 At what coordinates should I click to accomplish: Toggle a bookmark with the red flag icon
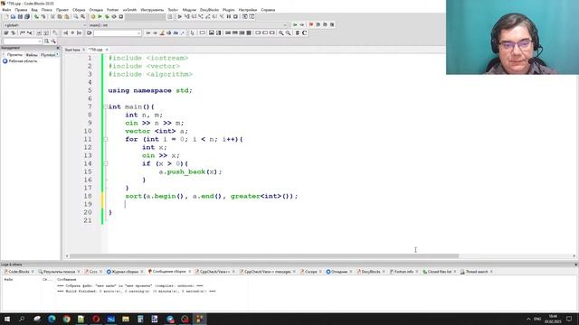tap(311, 24)
